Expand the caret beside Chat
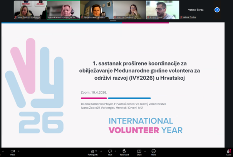The width and height of the screenshot is (233, 157). point(116,151)
